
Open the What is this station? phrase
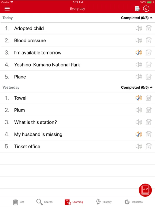(x=77, y=122)
